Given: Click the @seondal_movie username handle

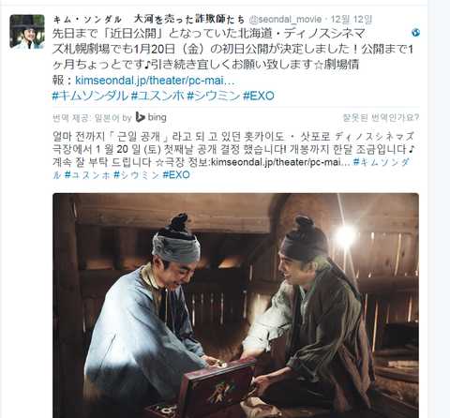Looking at the screenshot, I should pos(285,20).
